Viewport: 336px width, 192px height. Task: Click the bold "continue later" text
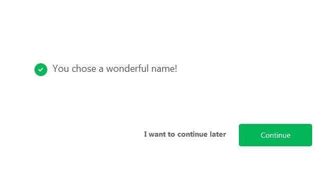[202, 134]
